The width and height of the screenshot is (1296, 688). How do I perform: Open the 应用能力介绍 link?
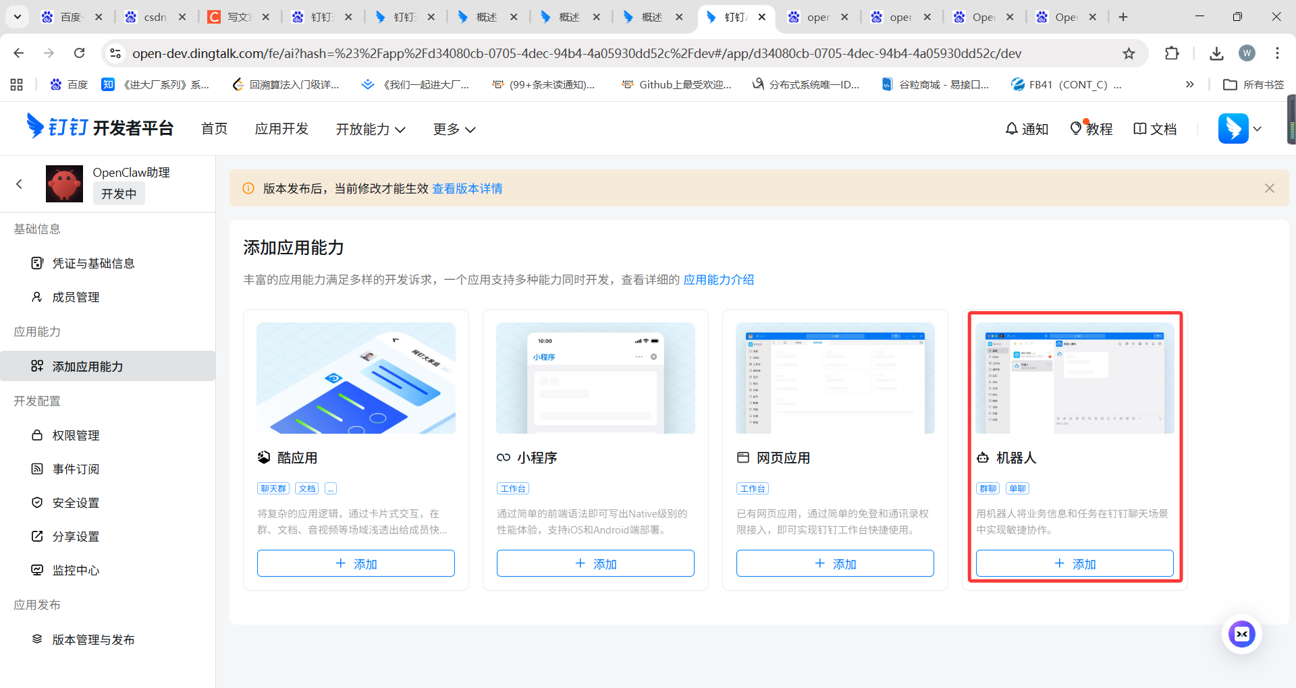tap(718, 279)
